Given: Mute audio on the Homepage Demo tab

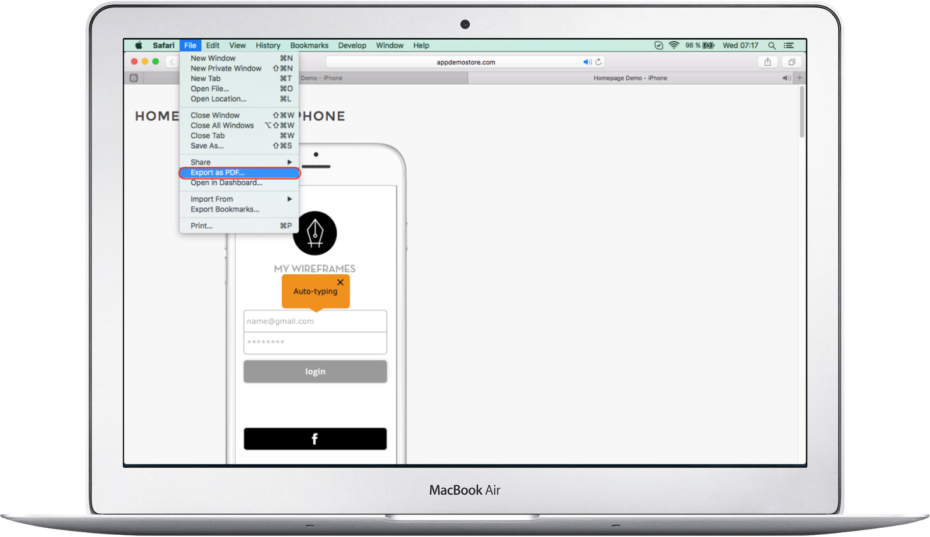Looking at the screenshot, I should point(787,77).
